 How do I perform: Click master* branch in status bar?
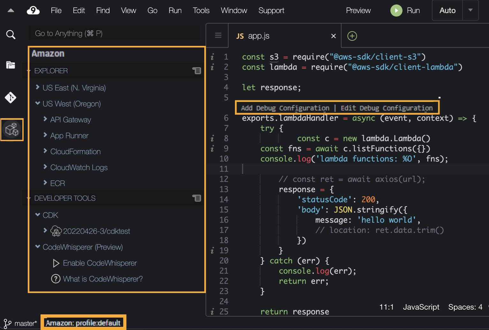pos(26,324)
